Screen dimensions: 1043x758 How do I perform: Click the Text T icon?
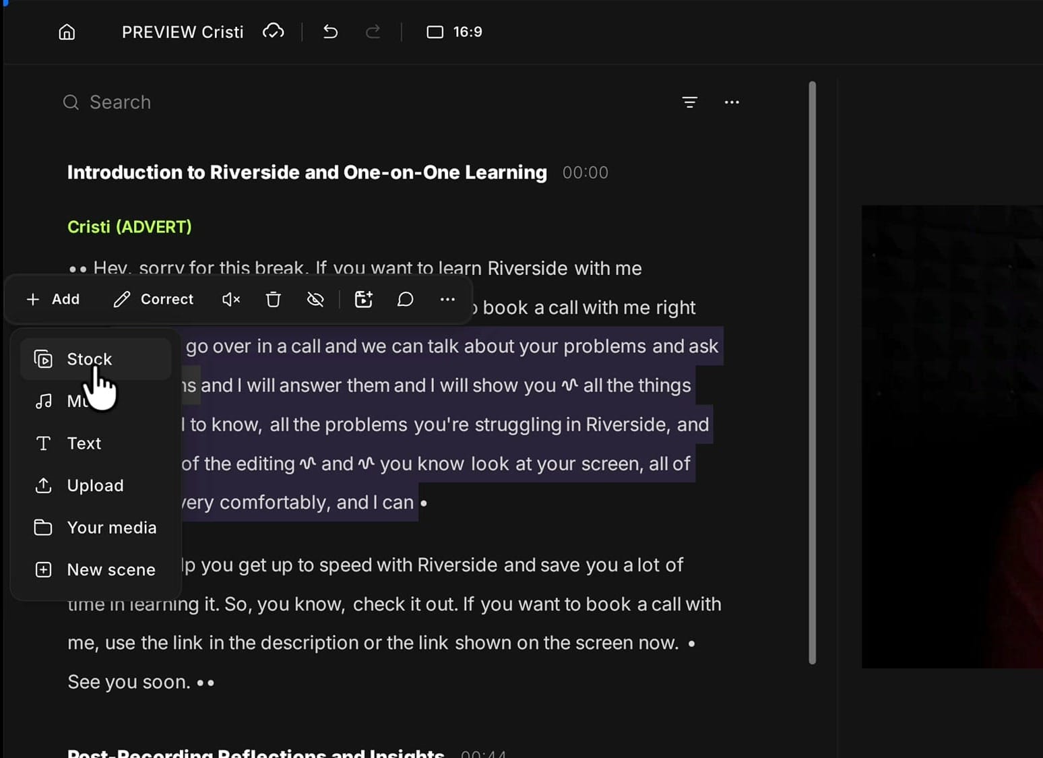coord(43,443)
